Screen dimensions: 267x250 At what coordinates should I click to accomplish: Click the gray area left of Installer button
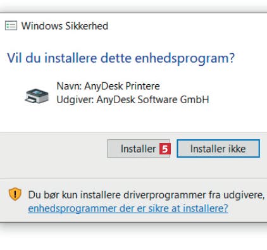coord(53,149)
